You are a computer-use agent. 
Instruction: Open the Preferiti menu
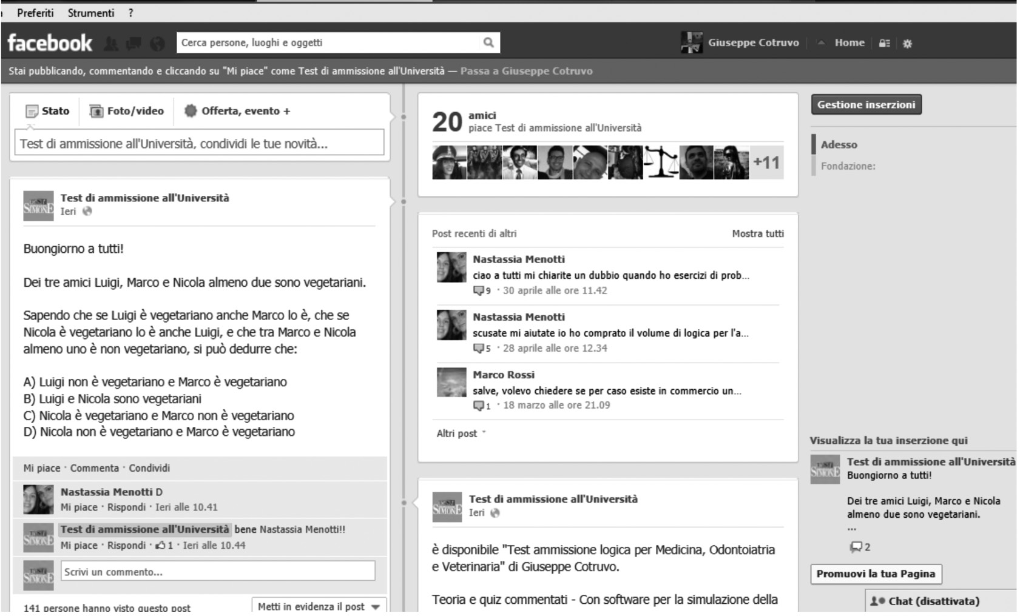coord(35,13)
